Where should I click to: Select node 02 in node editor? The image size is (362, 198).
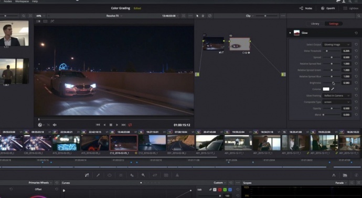(x=240, y=44)
